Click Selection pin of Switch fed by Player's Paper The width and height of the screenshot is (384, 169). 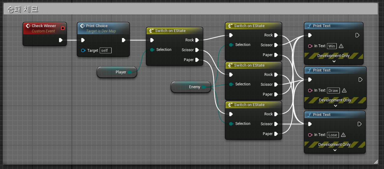231,124
